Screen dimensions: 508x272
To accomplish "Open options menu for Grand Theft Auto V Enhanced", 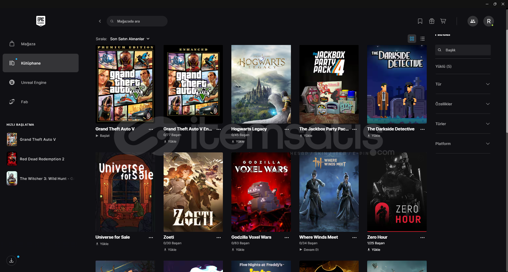I will tap(219, 129).
